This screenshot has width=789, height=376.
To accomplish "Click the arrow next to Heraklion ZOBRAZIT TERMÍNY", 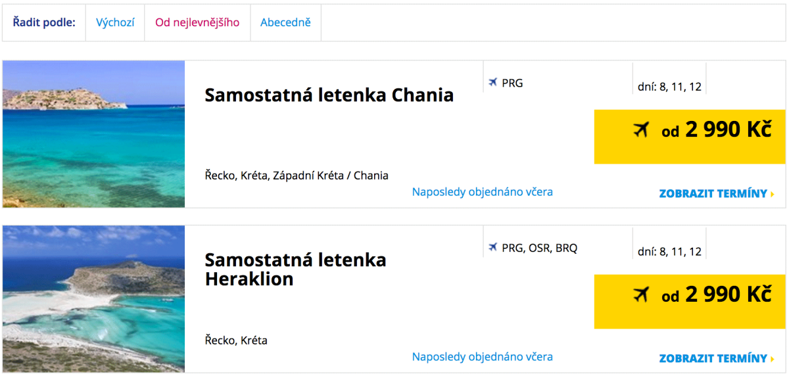I will 773,359.
